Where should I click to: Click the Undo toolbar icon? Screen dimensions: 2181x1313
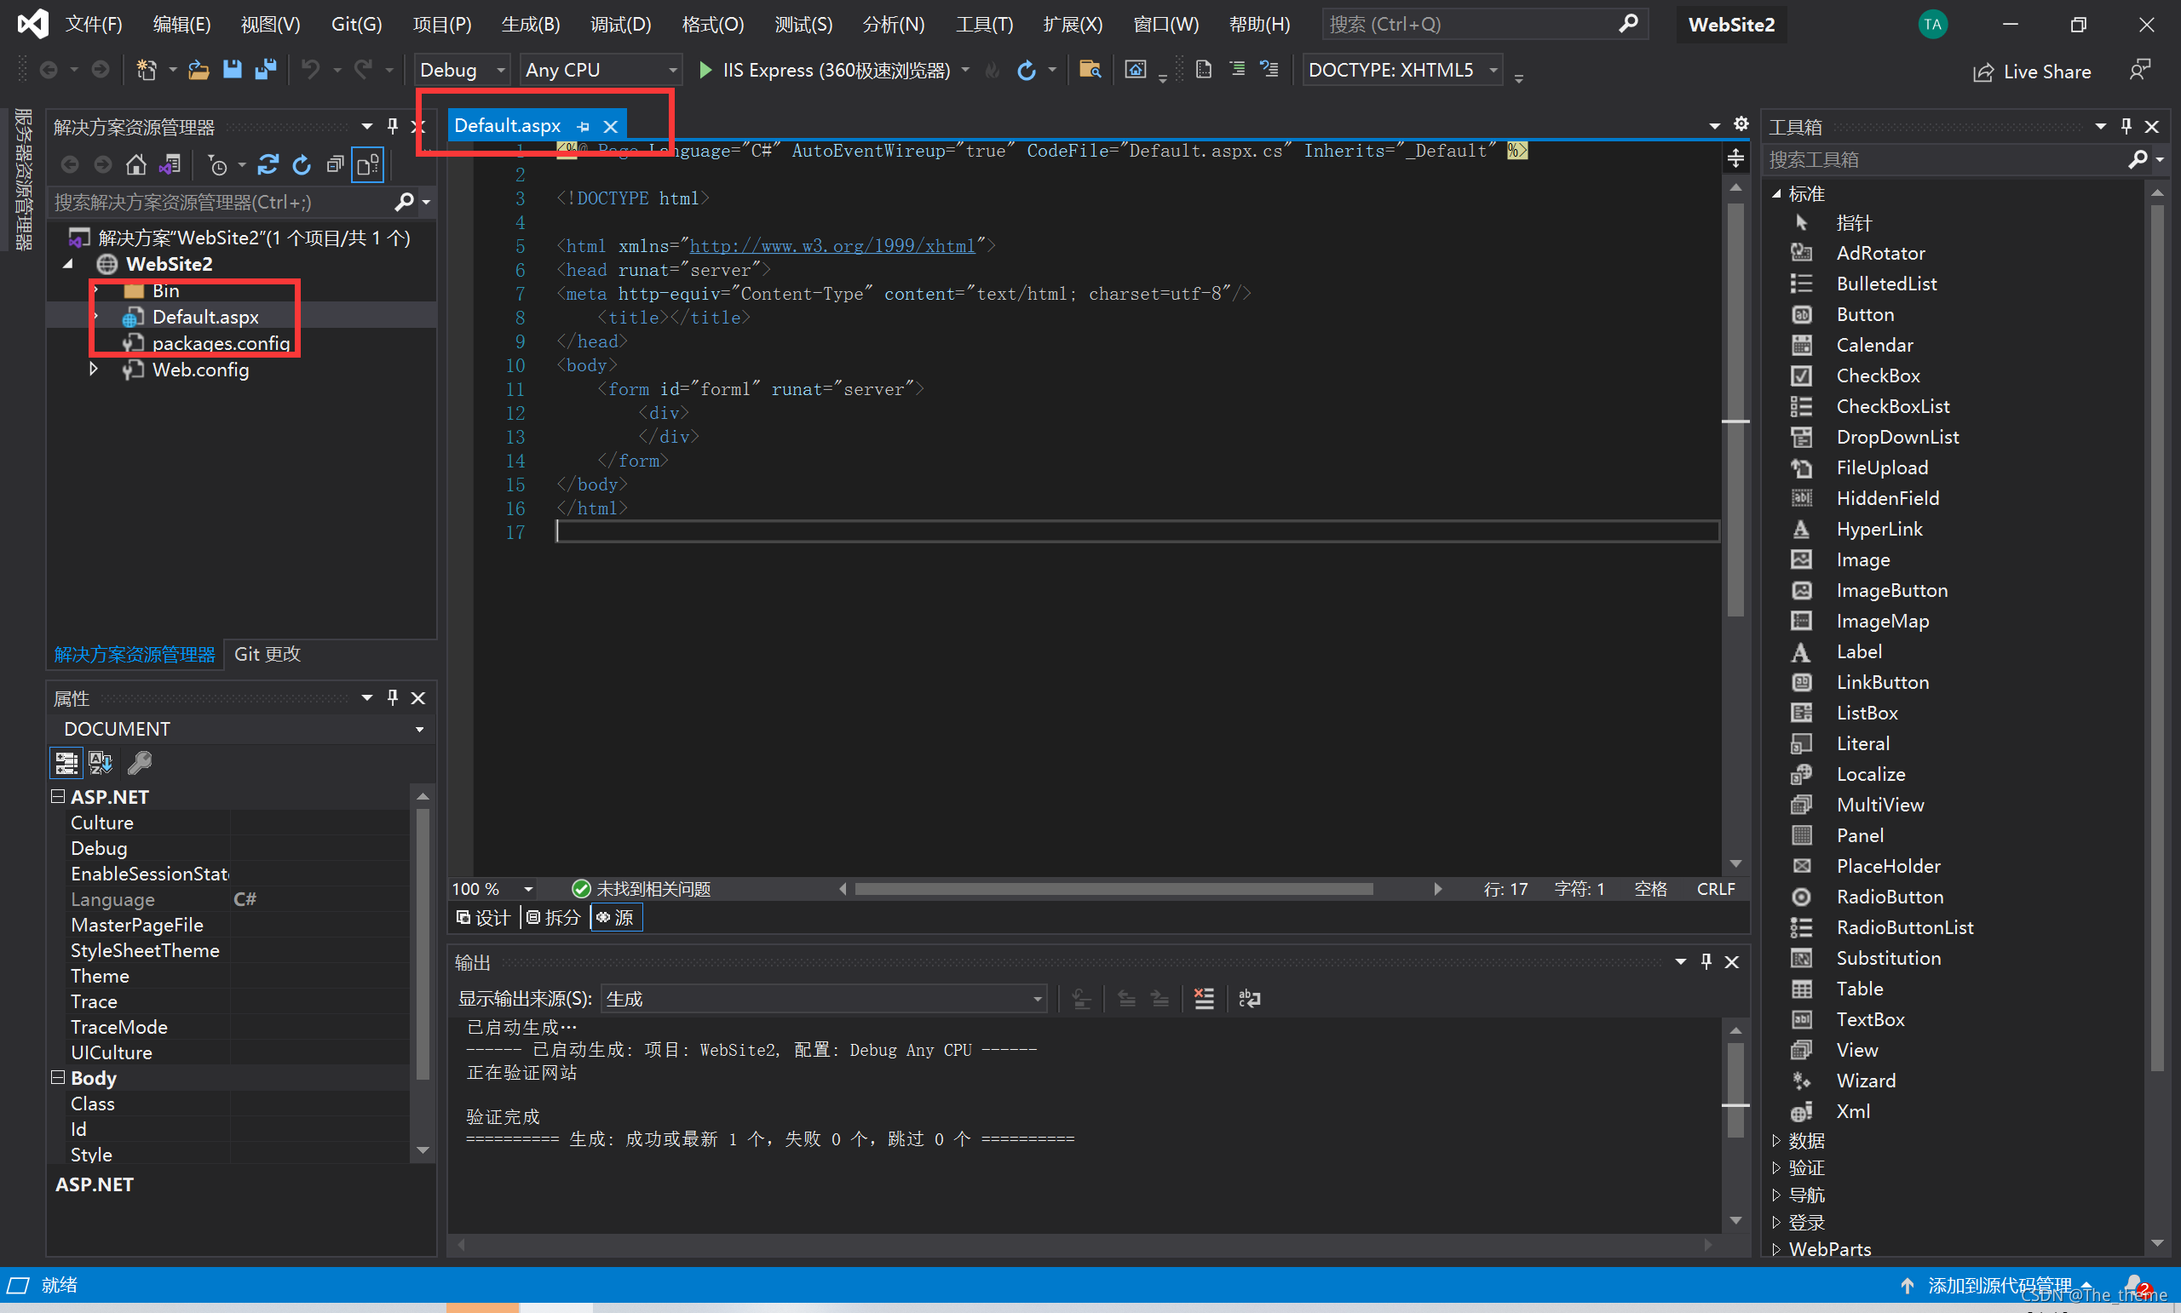310,69
